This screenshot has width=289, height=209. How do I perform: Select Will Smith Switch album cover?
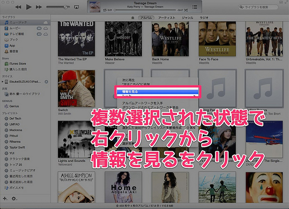(76, 88)
